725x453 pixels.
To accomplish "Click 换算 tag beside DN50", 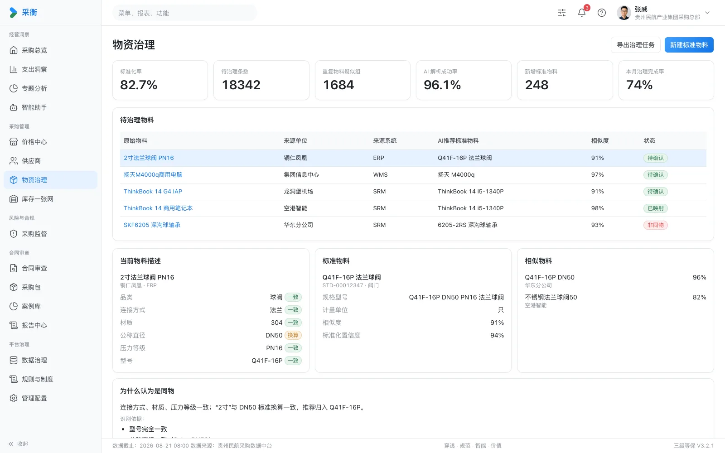I will [293, 335].
